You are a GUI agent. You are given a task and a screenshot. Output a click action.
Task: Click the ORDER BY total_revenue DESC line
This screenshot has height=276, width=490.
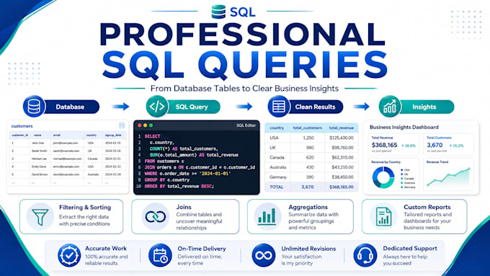point(179,187)
